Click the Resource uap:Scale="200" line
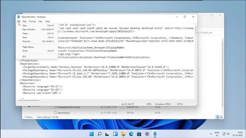The width and height of the screenshot is (246, 138). (42, 93)
